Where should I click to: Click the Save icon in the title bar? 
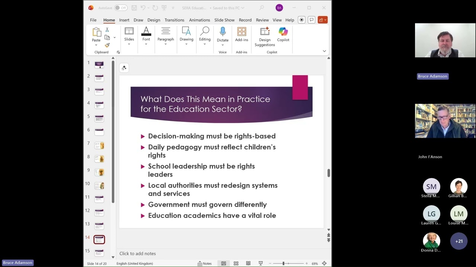134,8
